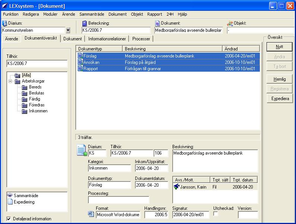Click the Bereds folder icon
The height and width of the screenshot is (224, 296).
[x=24, y=87]
